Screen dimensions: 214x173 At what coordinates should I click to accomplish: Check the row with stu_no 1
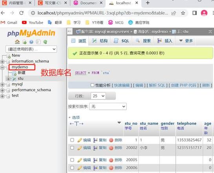click(x=72, y=140)
